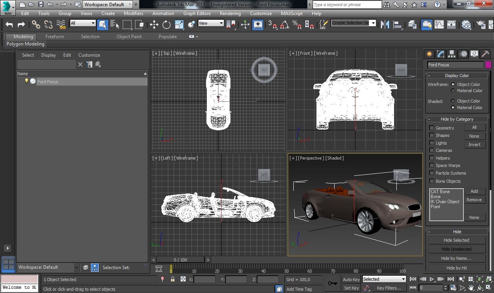Open the Create command panel tab
Screen dimensions: 494x293
pyautogui.click(x=429, y=54)
